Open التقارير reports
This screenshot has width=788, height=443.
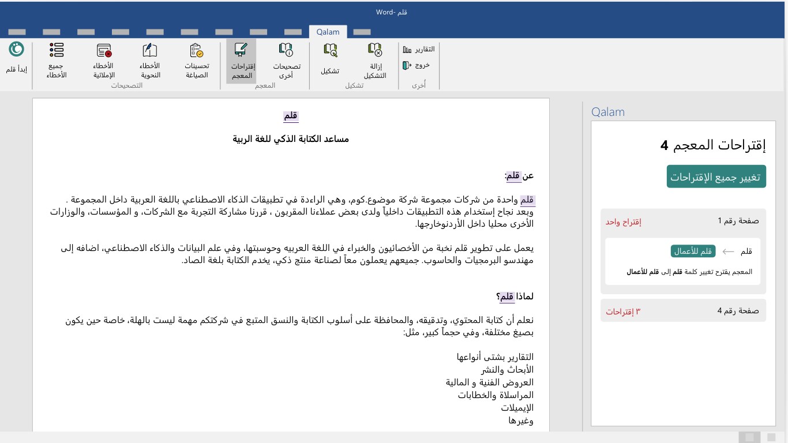click(419, 50)
